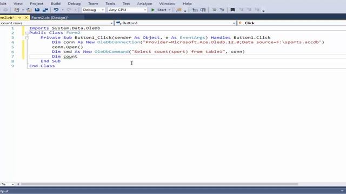The height and width of the screenshot is (194, 346).
Task: Click the greyed Navigate Forward circle icon
Action: click(5, 10)
